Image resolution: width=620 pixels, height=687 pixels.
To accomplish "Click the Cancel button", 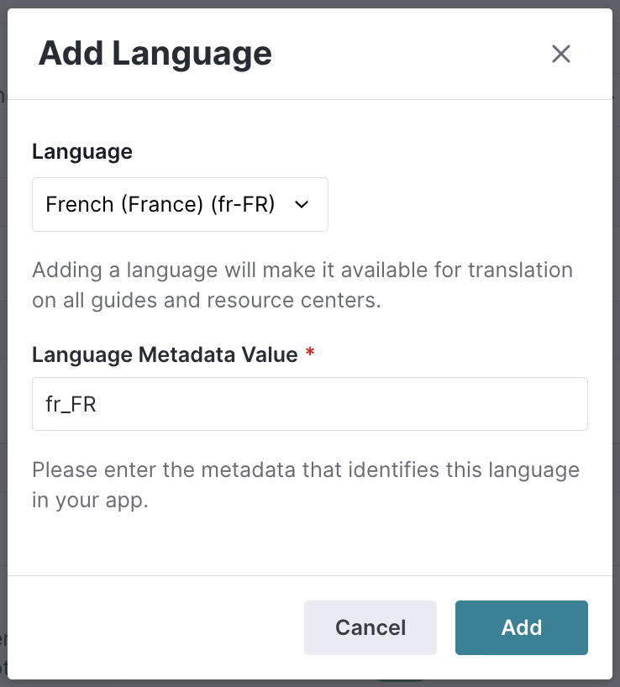I will 370,627.
